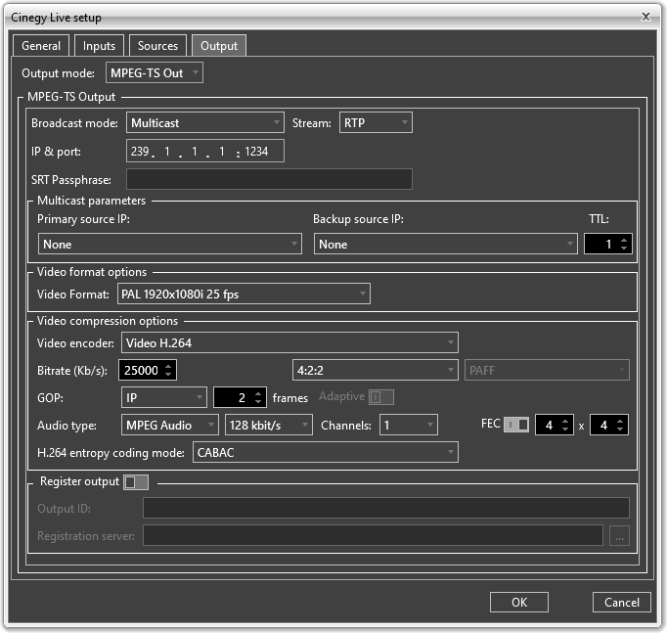Viewport: 667px width, 633px height.
Task: Open the disabled PAFF dropdown
Action: (547, 370)
